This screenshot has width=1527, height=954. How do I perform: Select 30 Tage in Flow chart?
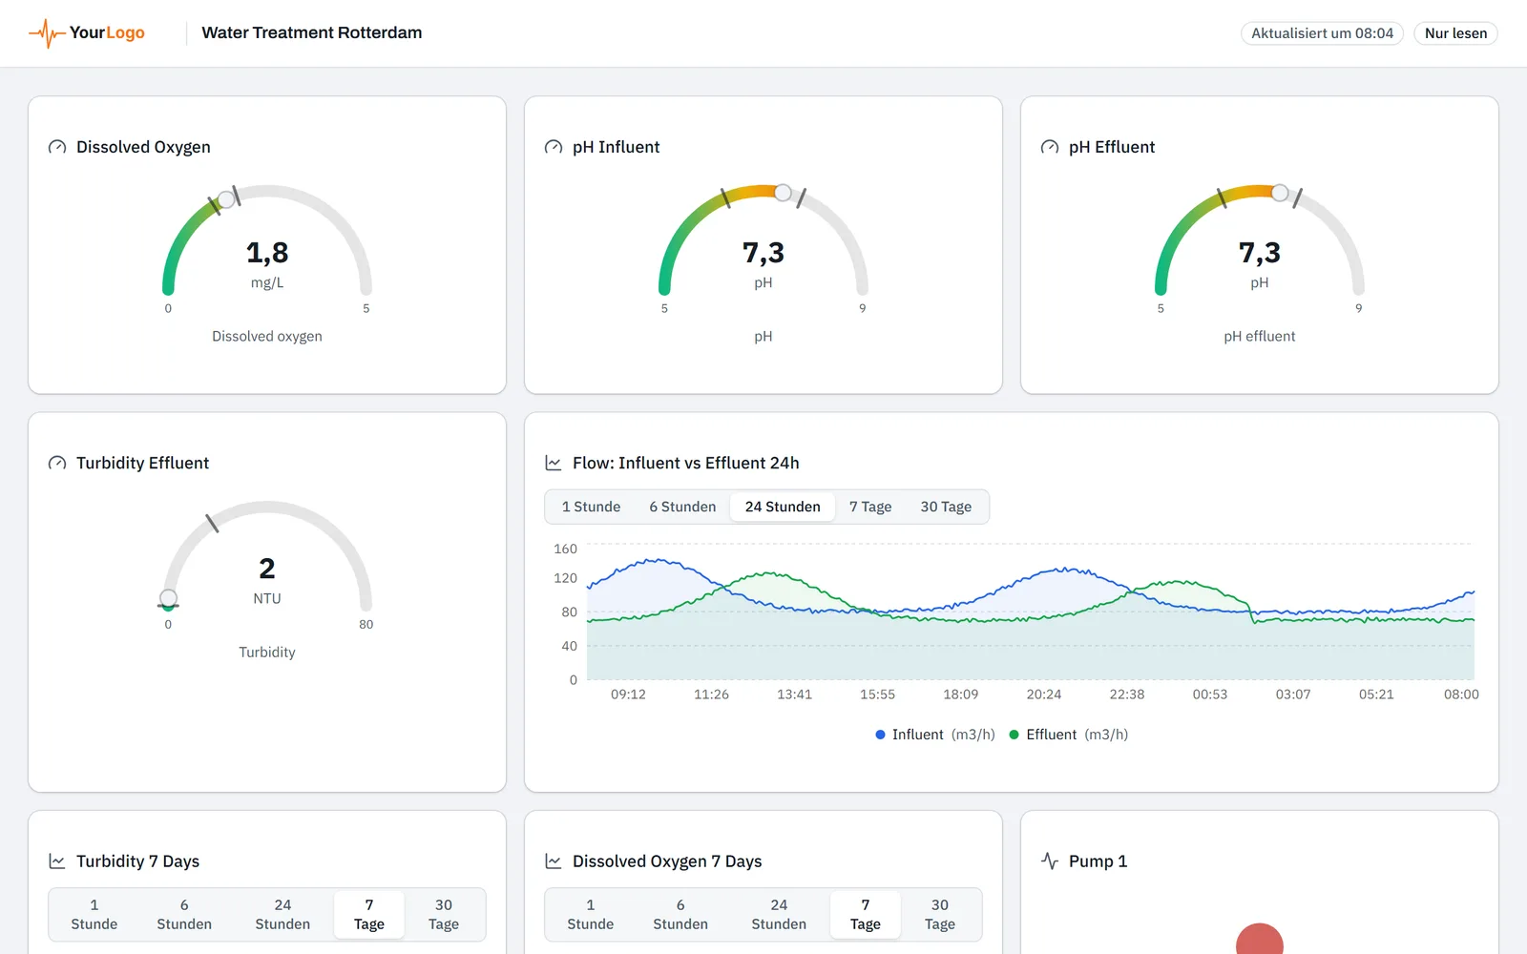pyautogui.click(x=946, y=507)
